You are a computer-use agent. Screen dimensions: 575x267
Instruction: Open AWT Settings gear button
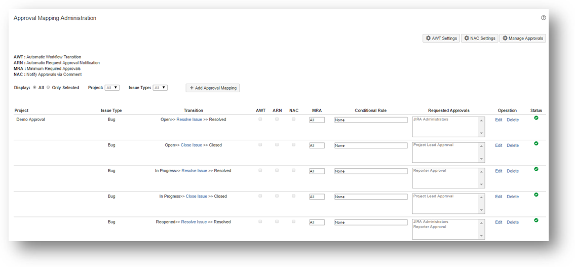click(441, 39)
